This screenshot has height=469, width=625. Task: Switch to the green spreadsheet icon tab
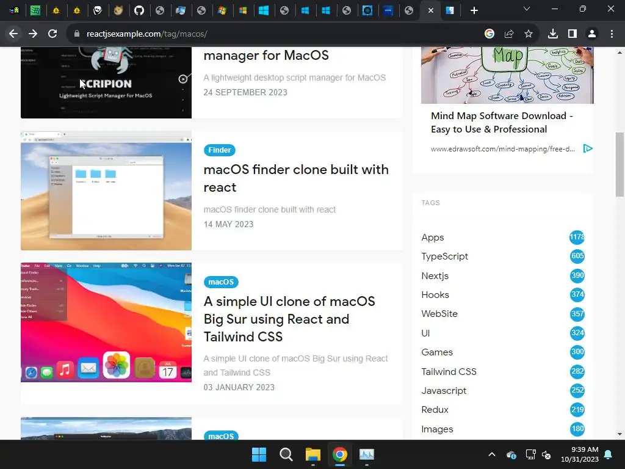(35, 11)
